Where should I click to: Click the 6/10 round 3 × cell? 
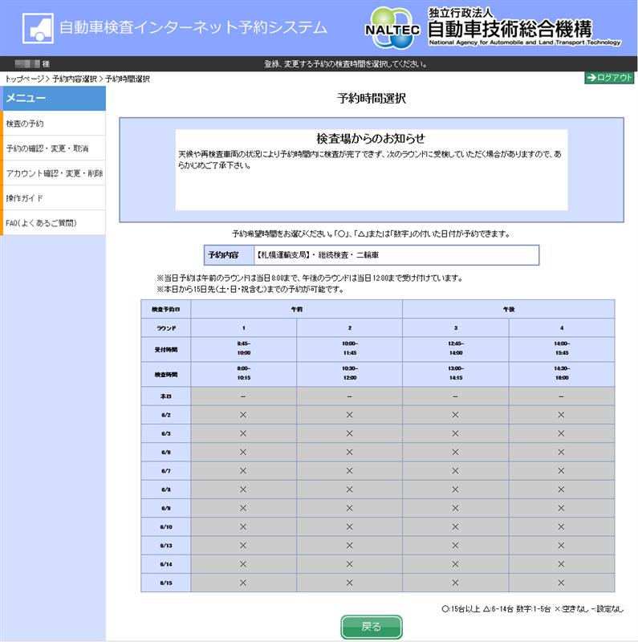coord(456,527)
